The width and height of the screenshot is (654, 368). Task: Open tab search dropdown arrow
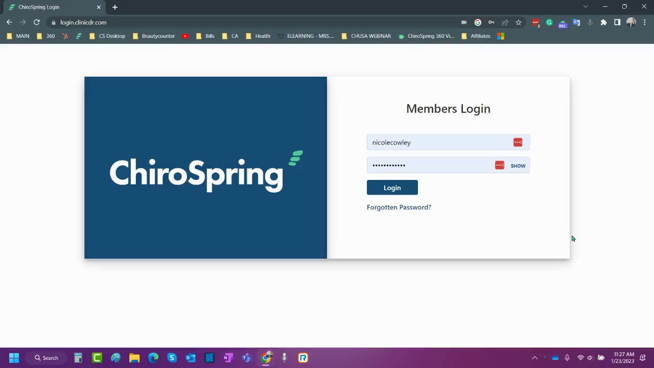click(586, 7)
